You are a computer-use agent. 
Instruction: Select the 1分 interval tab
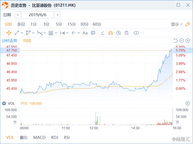pyautogui.click(x=33, y=24)
